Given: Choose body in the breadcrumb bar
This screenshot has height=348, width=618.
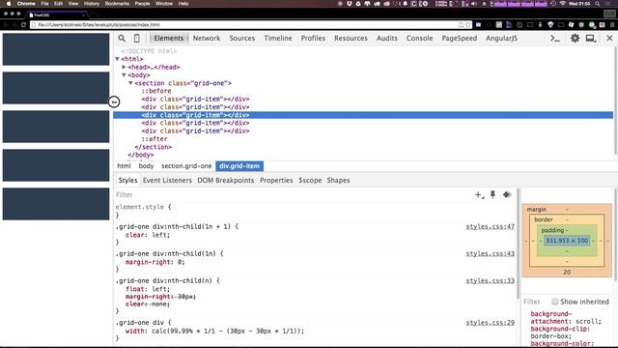Looking at the screenshot, I should pyautogui.click(x=146, y=166).
